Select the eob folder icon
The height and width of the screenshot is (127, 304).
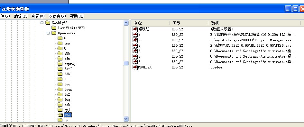point(60,105)
